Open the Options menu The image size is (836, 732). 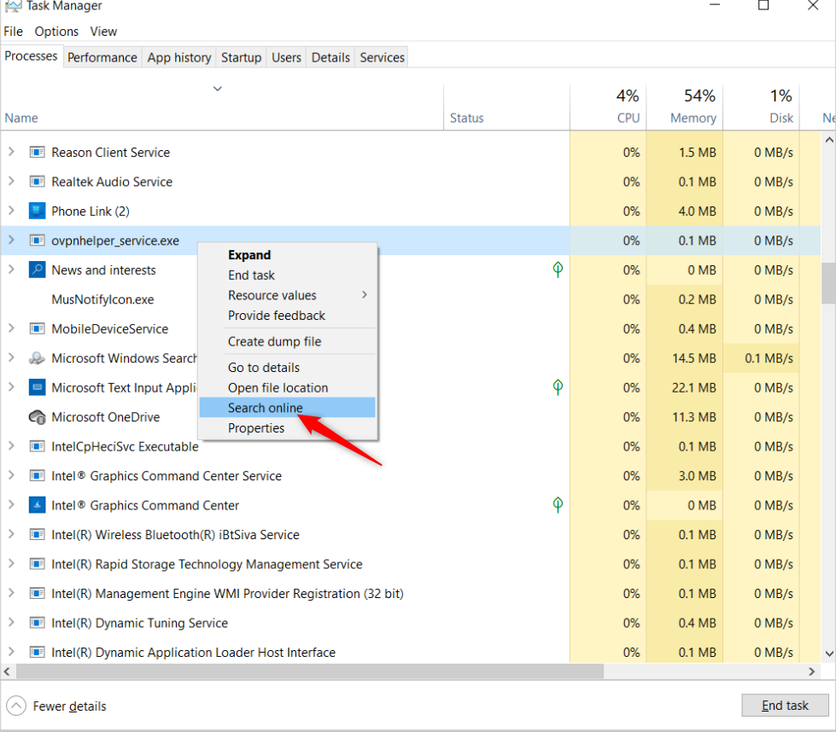click(56, 32)
